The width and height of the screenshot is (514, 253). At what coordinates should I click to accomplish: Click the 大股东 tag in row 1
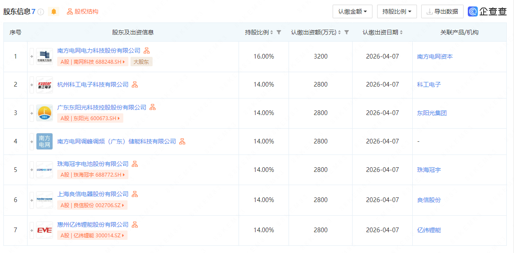coord(141,61)
